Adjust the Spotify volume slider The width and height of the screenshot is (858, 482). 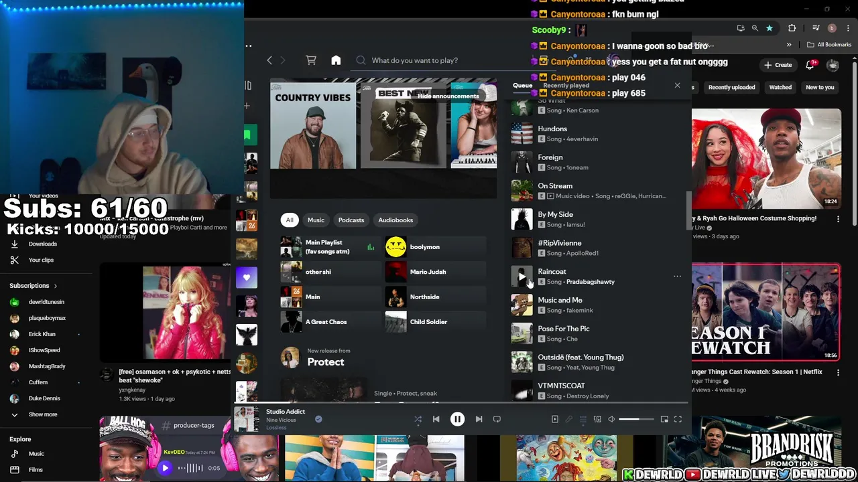point(636,419)
